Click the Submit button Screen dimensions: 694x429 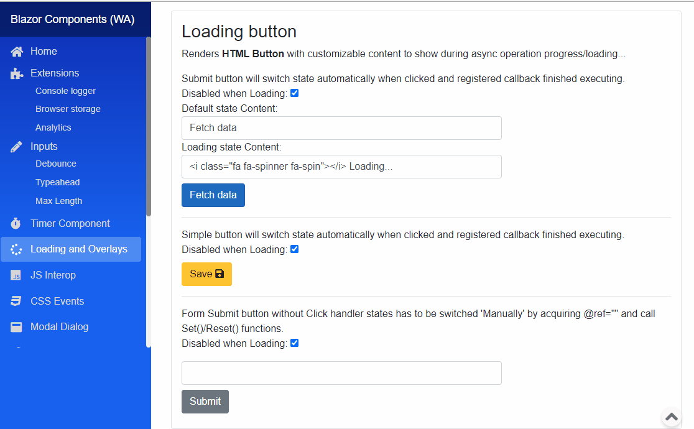(205, 401)
